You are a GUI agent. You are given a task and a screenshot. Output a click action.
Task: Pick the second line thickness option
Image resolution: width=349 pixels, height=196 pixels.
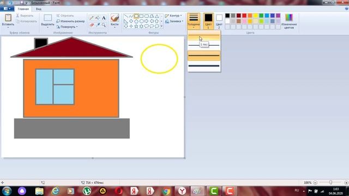(204, 45)
